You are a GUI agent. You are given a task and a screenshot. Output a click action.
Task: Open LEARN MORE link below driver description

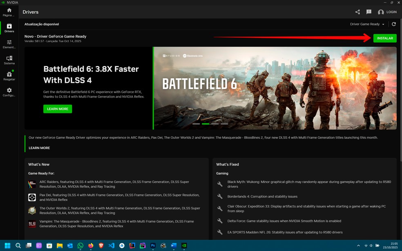(39, 148)
